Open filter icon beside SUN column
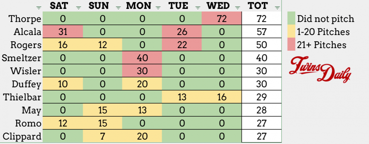The height and width of the screenshot is (144, 369). [x=119, y=8]
